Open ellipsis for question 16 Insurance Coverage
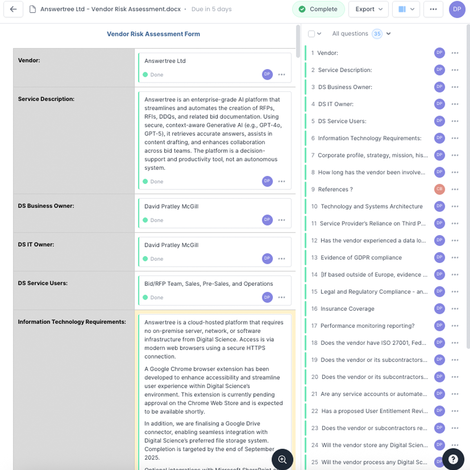Viewport: 470px width, 470px height. pyautogui.click(x=455, y=309)
